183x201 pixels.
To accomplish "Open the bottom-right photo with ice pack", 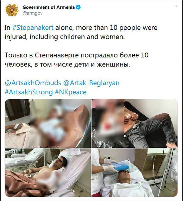I will click(134, 173).
